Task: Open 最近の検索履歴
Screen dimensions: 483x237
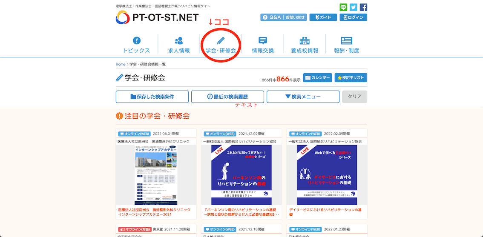Action: (x=227, y=97)
